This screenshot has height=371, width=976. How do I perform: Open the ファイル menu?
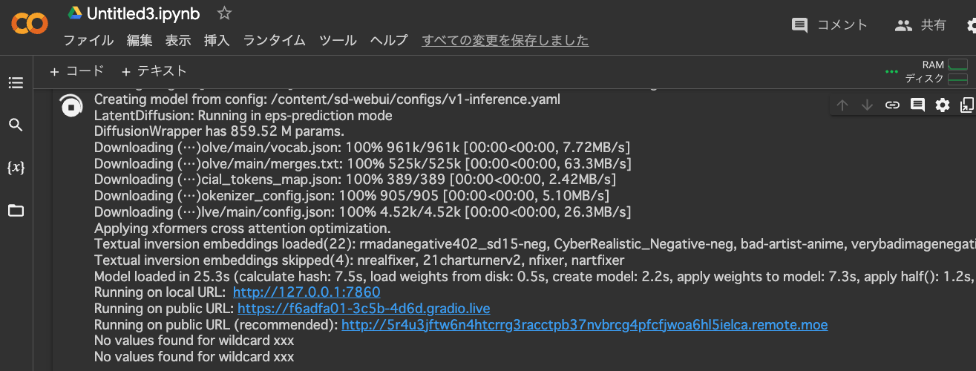point(88,41)
